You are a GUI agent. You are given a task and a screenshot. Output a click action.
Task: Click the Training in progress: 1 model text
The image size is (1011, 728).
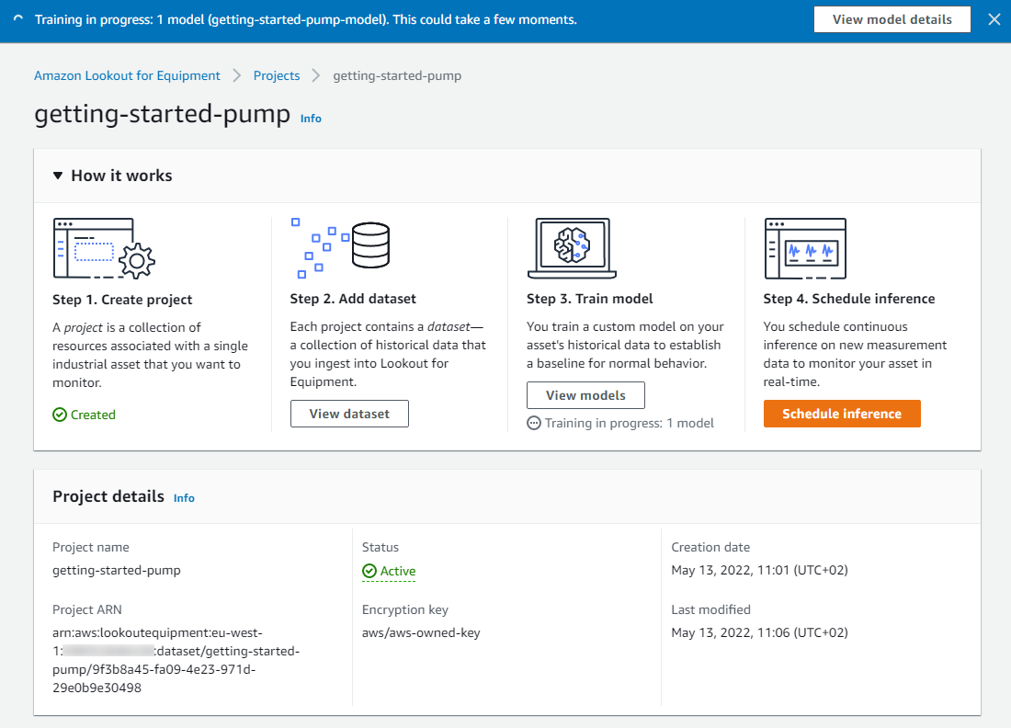click(x=630, y=423)
